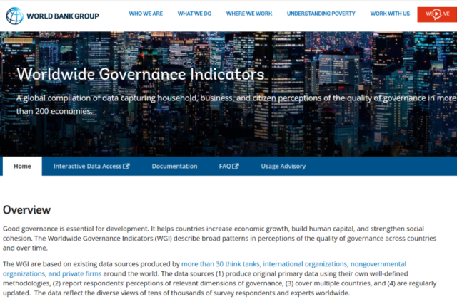Click the WORLD BANK GROUP wordmark
The image size is (457, 304).
63,16
